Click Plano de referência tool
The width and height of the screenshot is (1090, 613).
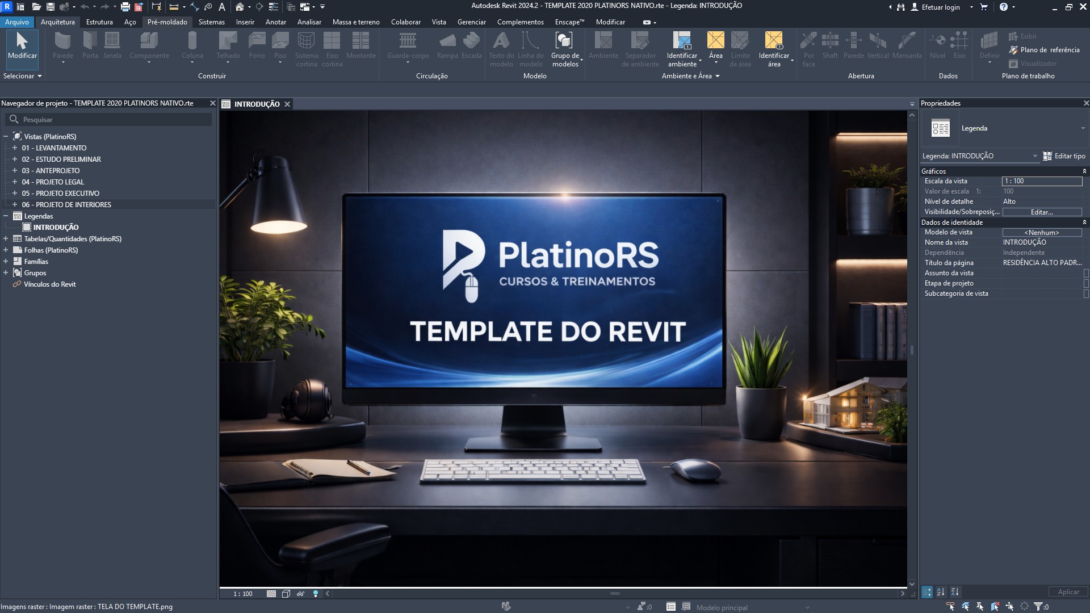(1044, 50)
